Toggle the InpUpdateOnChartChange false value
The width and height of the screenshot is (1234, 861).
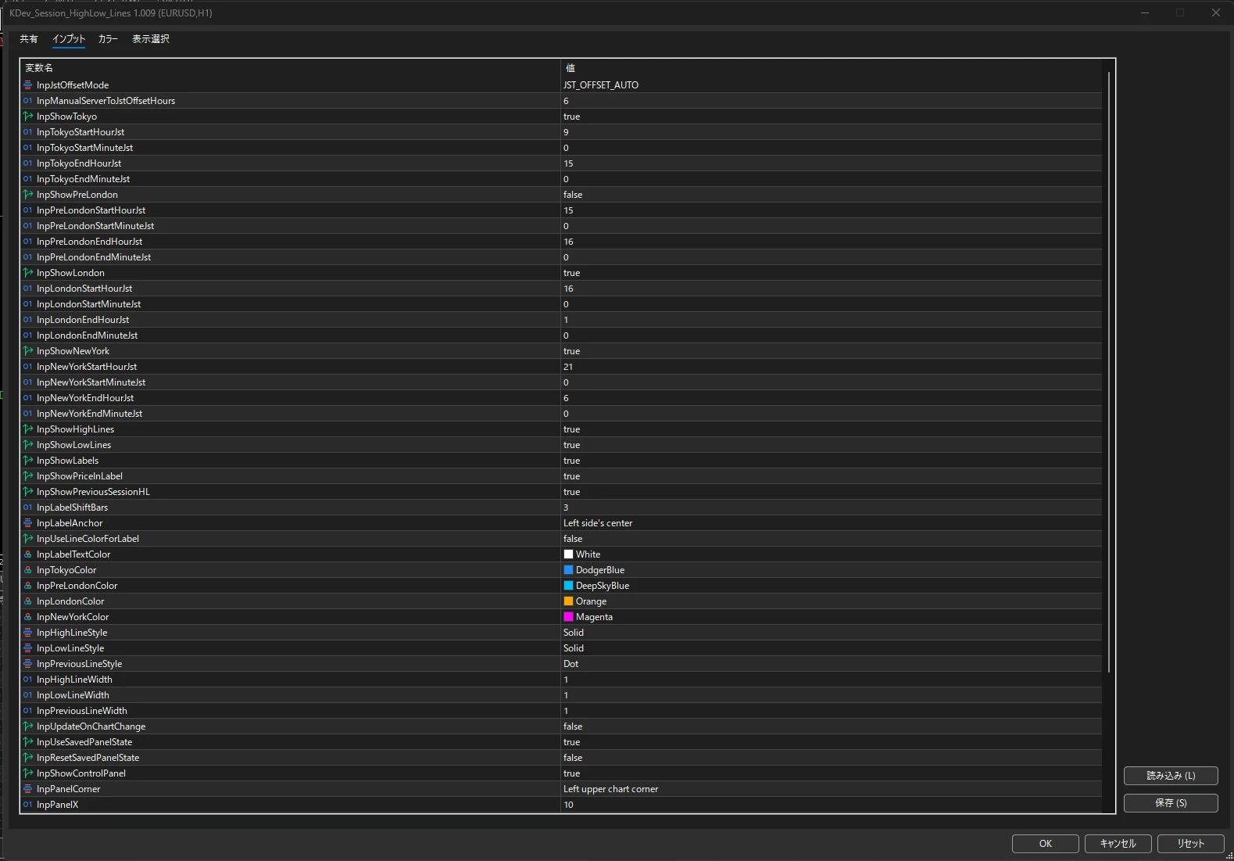(831, 726)
